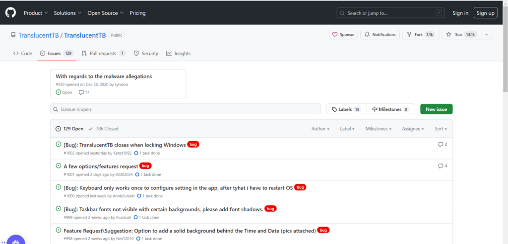Viewport: 508px width, 244px height.
Task: Expand the Author filter dropdown
Action: 320,129
